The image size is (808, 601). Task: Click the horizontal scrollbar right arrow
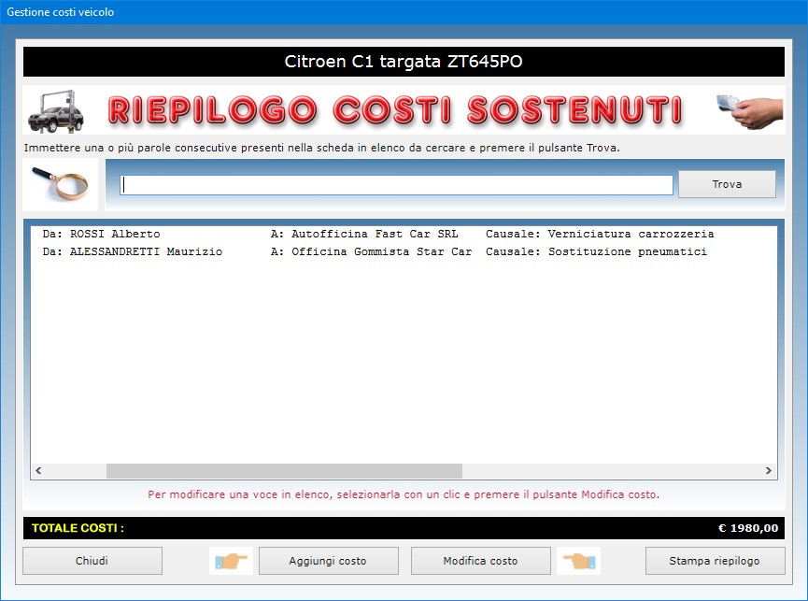769,470
